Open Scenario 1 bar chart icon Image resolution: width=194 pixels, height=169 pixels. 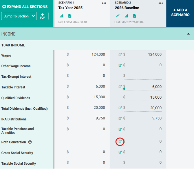pos(61,16)
